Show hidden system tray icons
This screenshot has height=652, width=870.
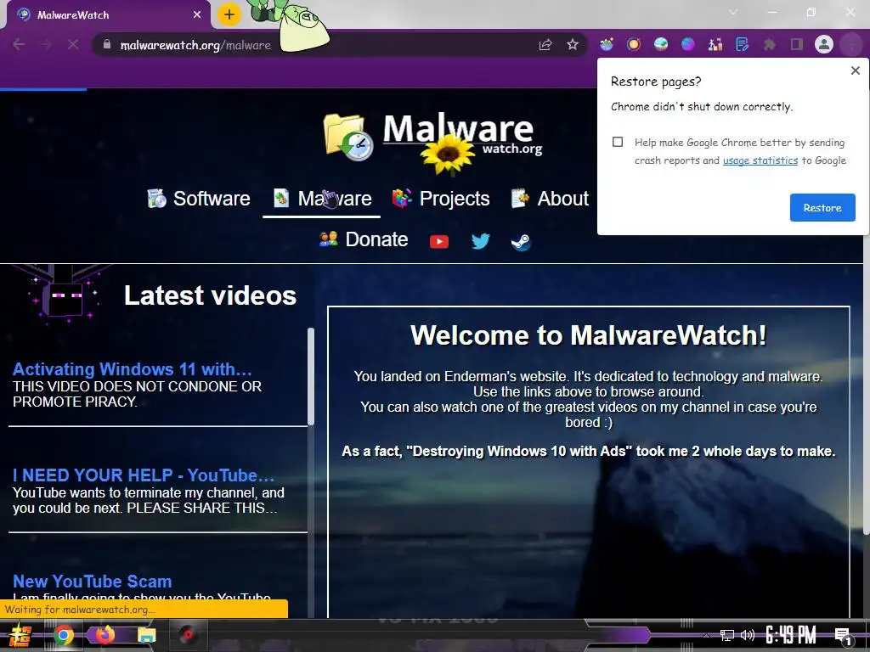point(706,635)
